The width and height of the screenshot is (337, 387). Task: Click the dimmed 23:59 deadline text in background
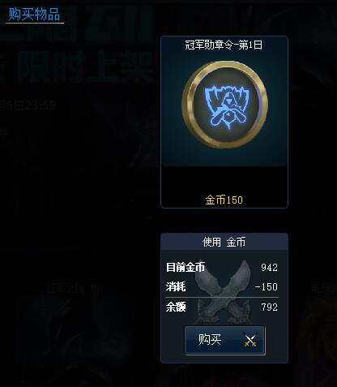click(41, 105)
